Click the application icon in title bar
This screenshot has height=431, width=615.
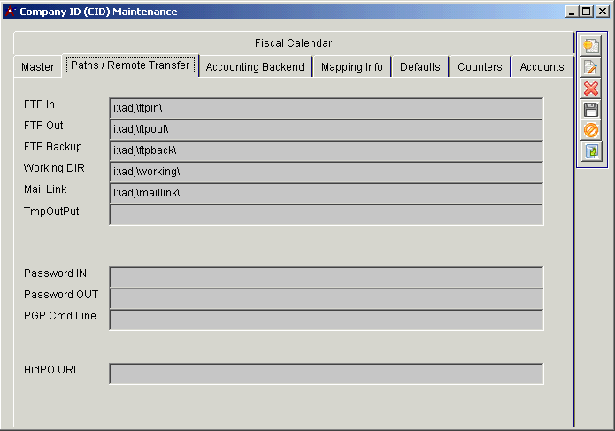(11, 12)
